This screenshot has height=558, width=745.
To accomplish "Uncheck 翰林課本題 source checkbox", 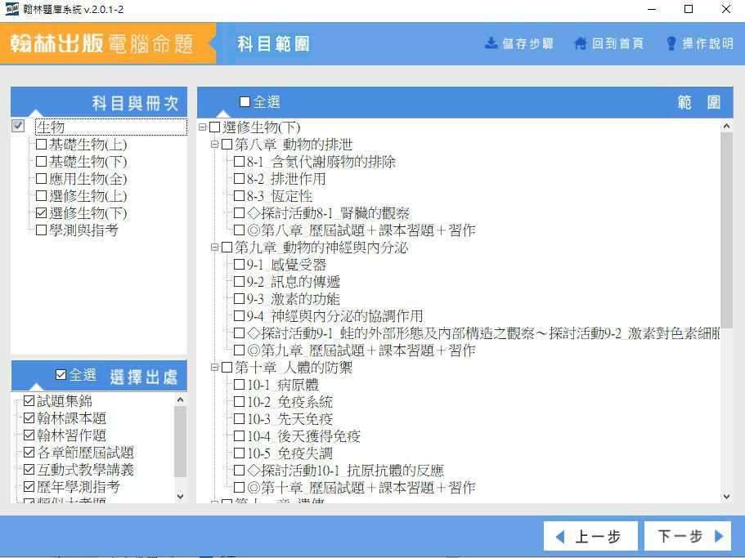I will [x=29, y=418].
